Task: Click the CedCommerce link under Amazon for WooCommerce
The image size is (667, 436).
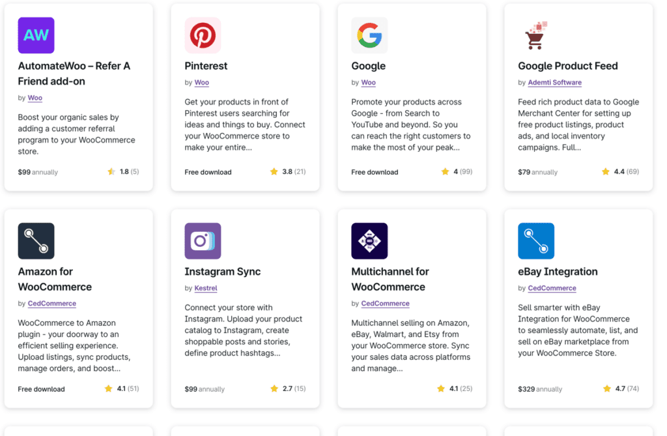Action: (51, 303)
